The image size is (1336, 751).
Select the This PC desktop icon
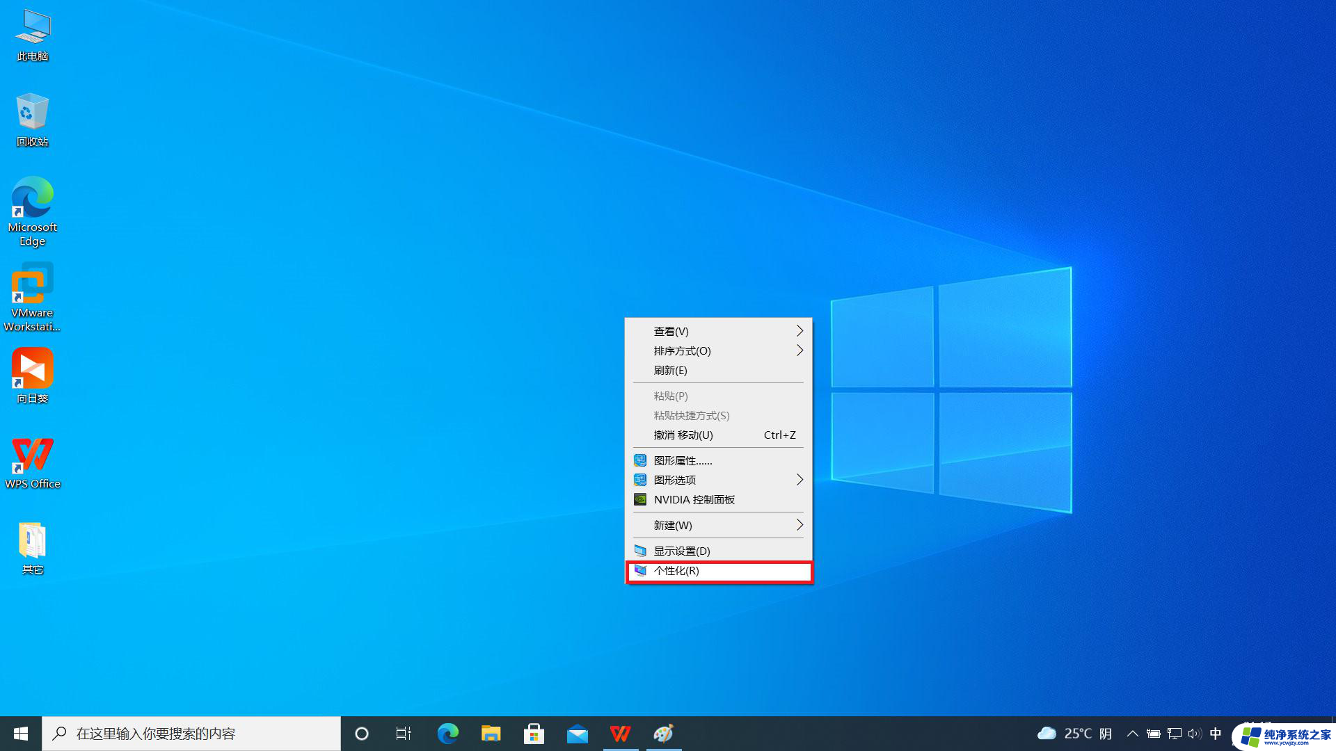click(33, 35)
